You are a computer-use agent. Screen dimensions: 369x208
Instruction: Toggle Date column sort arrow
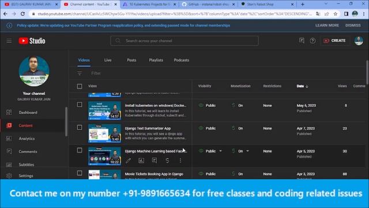click(x=307, y=86)
